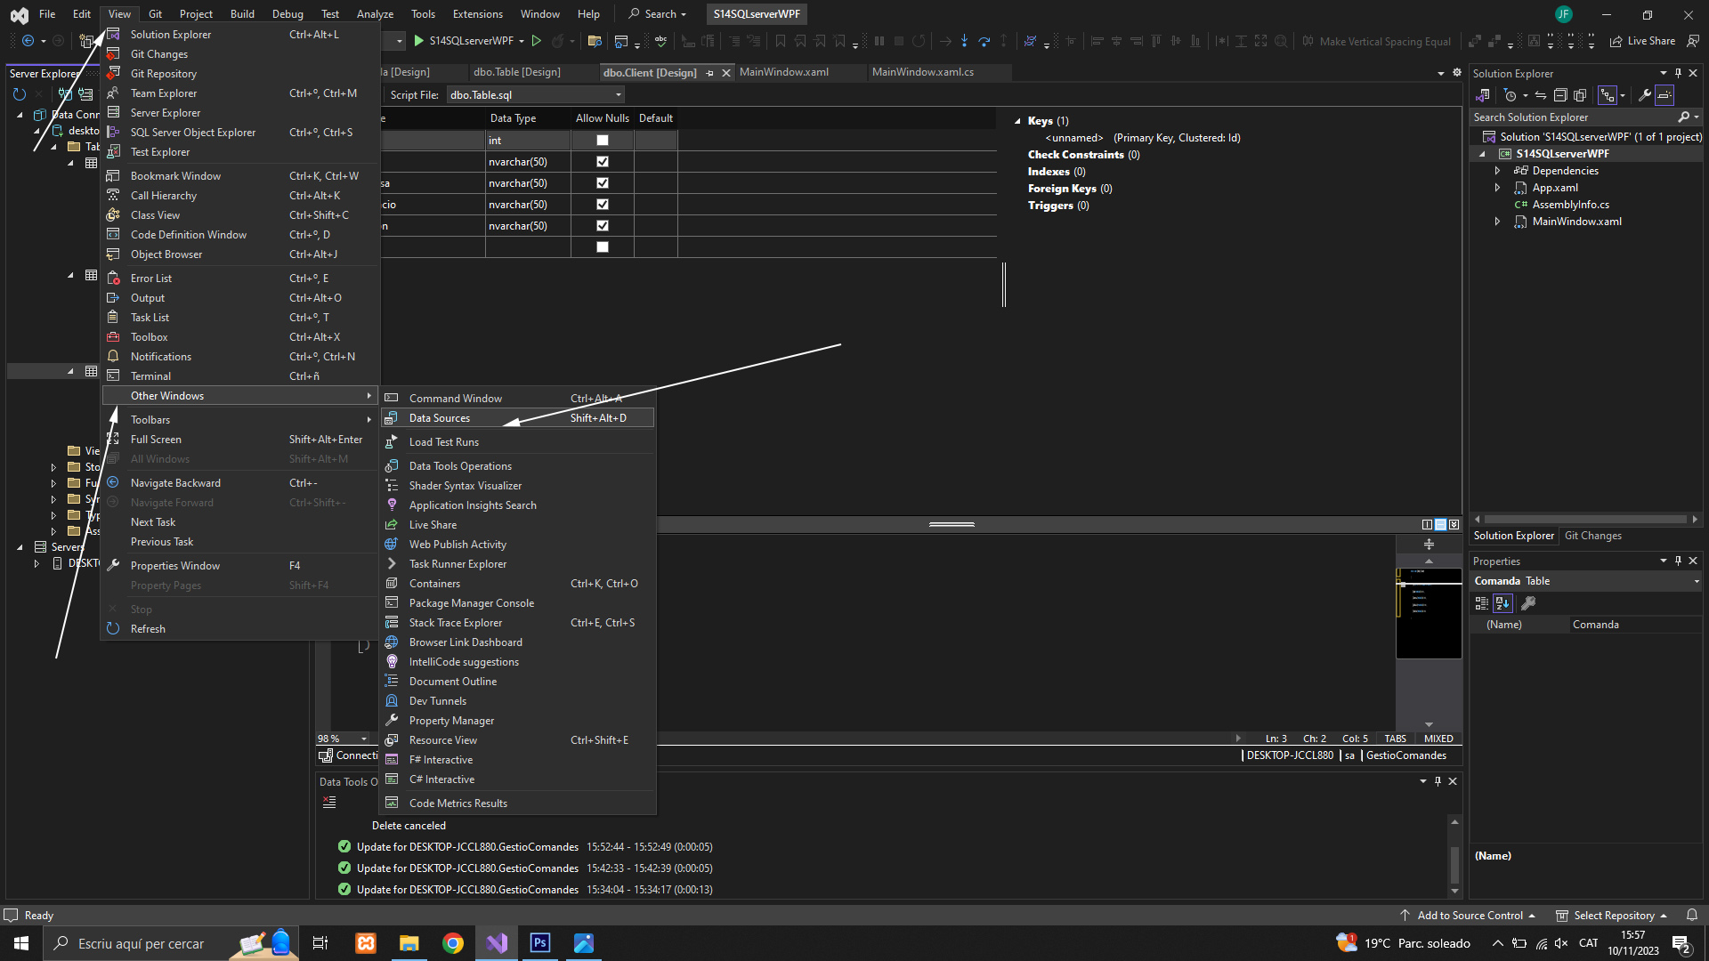
Task: Click green Start debugging play icon
Action: [x=419, y=41]
